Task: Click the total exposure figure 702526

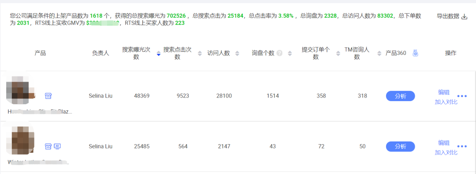Action: (x=176, y=16)
